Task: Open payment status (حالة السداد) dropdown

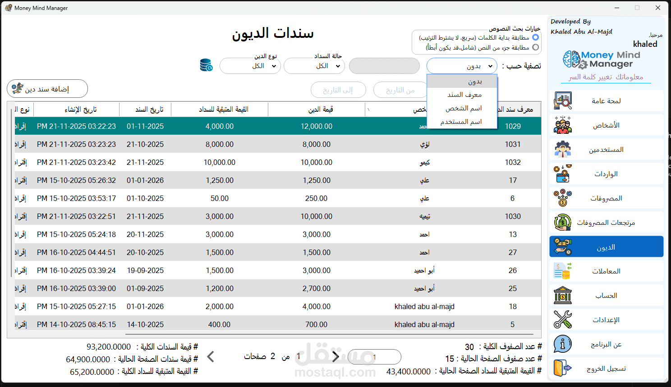Action: [x=314, y=66]
